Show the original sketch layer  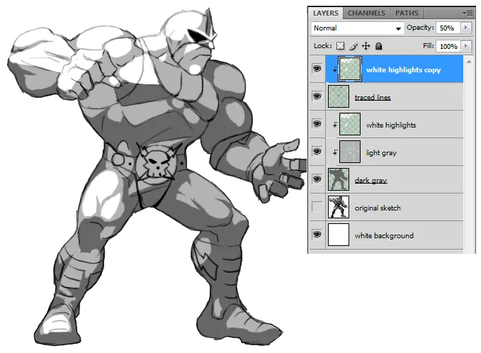[x=317, y=206]
